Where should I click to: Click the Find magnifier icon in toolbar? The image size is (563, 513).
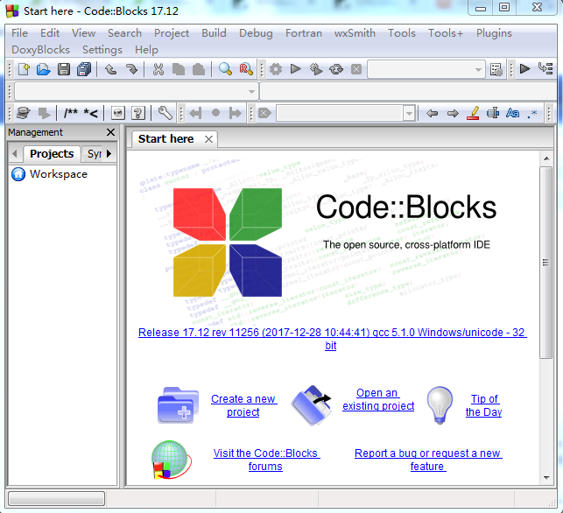pos(225,69)
